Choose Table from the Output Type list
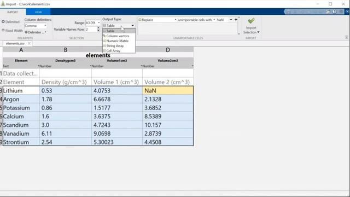Image resolution: width=350 pixels, height=197 pixels. [119, 31]
